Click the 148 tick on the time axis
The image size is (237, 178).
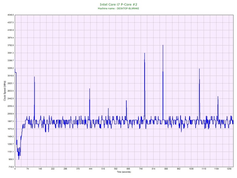pyautogui.click(x=40, y=169)
